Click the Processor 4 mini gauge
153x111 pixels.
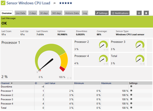coord(103,59)
